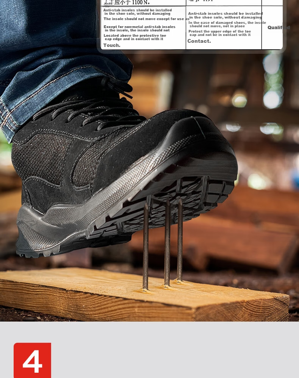Click 'Protect the upper edge of the toe' line
Viewport: 299px width, 378px height.
[220, 31]
